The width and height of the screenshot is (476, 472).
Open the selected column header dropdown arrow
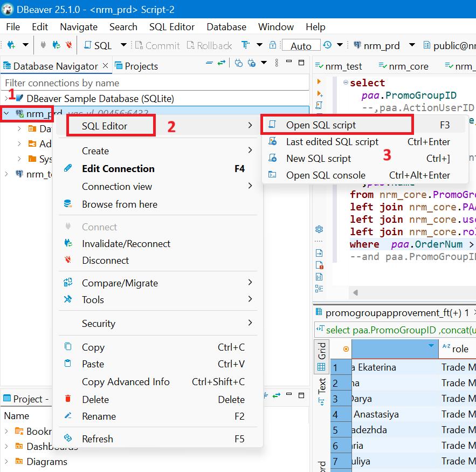pyautogui.click(x=431, y=346)
